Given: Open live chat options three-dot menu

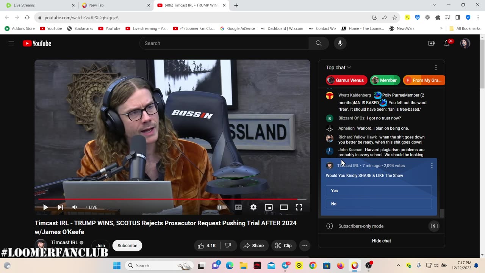Looking at the screenshot, I should [x=436, y=67].
